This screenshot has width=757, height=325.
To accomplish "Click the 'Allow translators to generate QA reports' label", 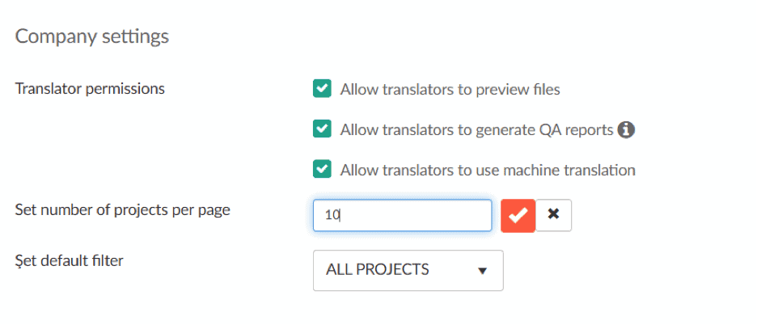I will coord(477,130).
